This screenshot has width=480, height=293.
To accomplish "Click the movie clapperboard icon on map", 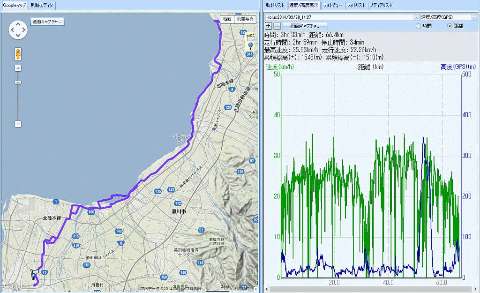I will click(250, 37).
